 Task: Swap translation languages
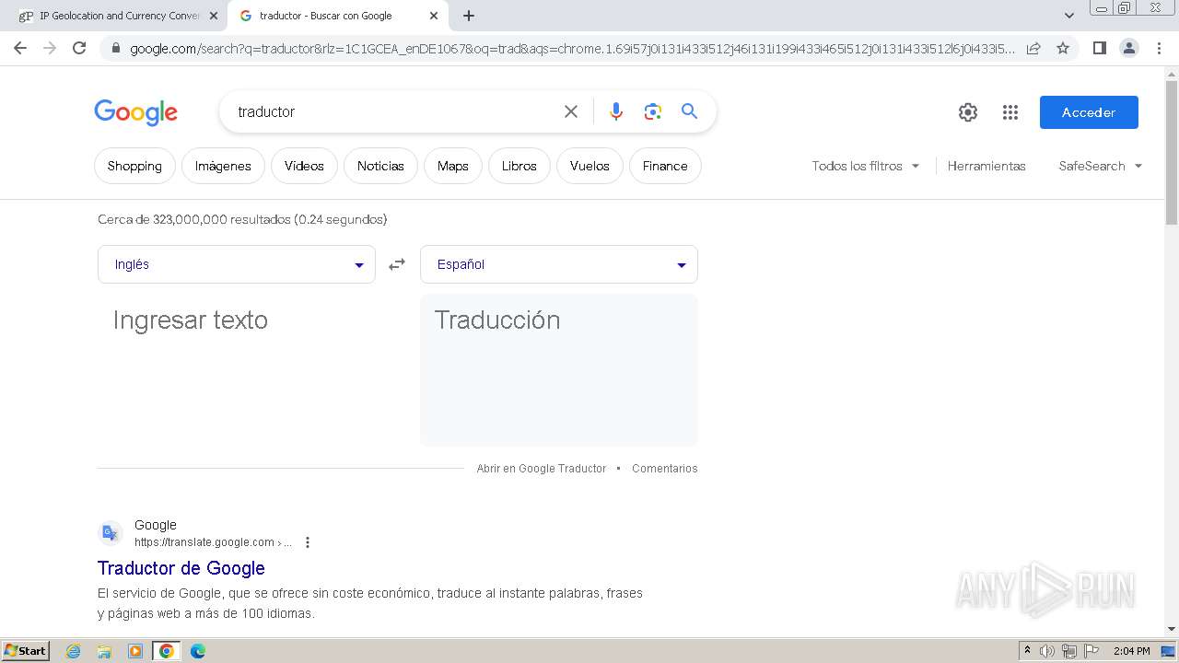click(x=397, y=264)
